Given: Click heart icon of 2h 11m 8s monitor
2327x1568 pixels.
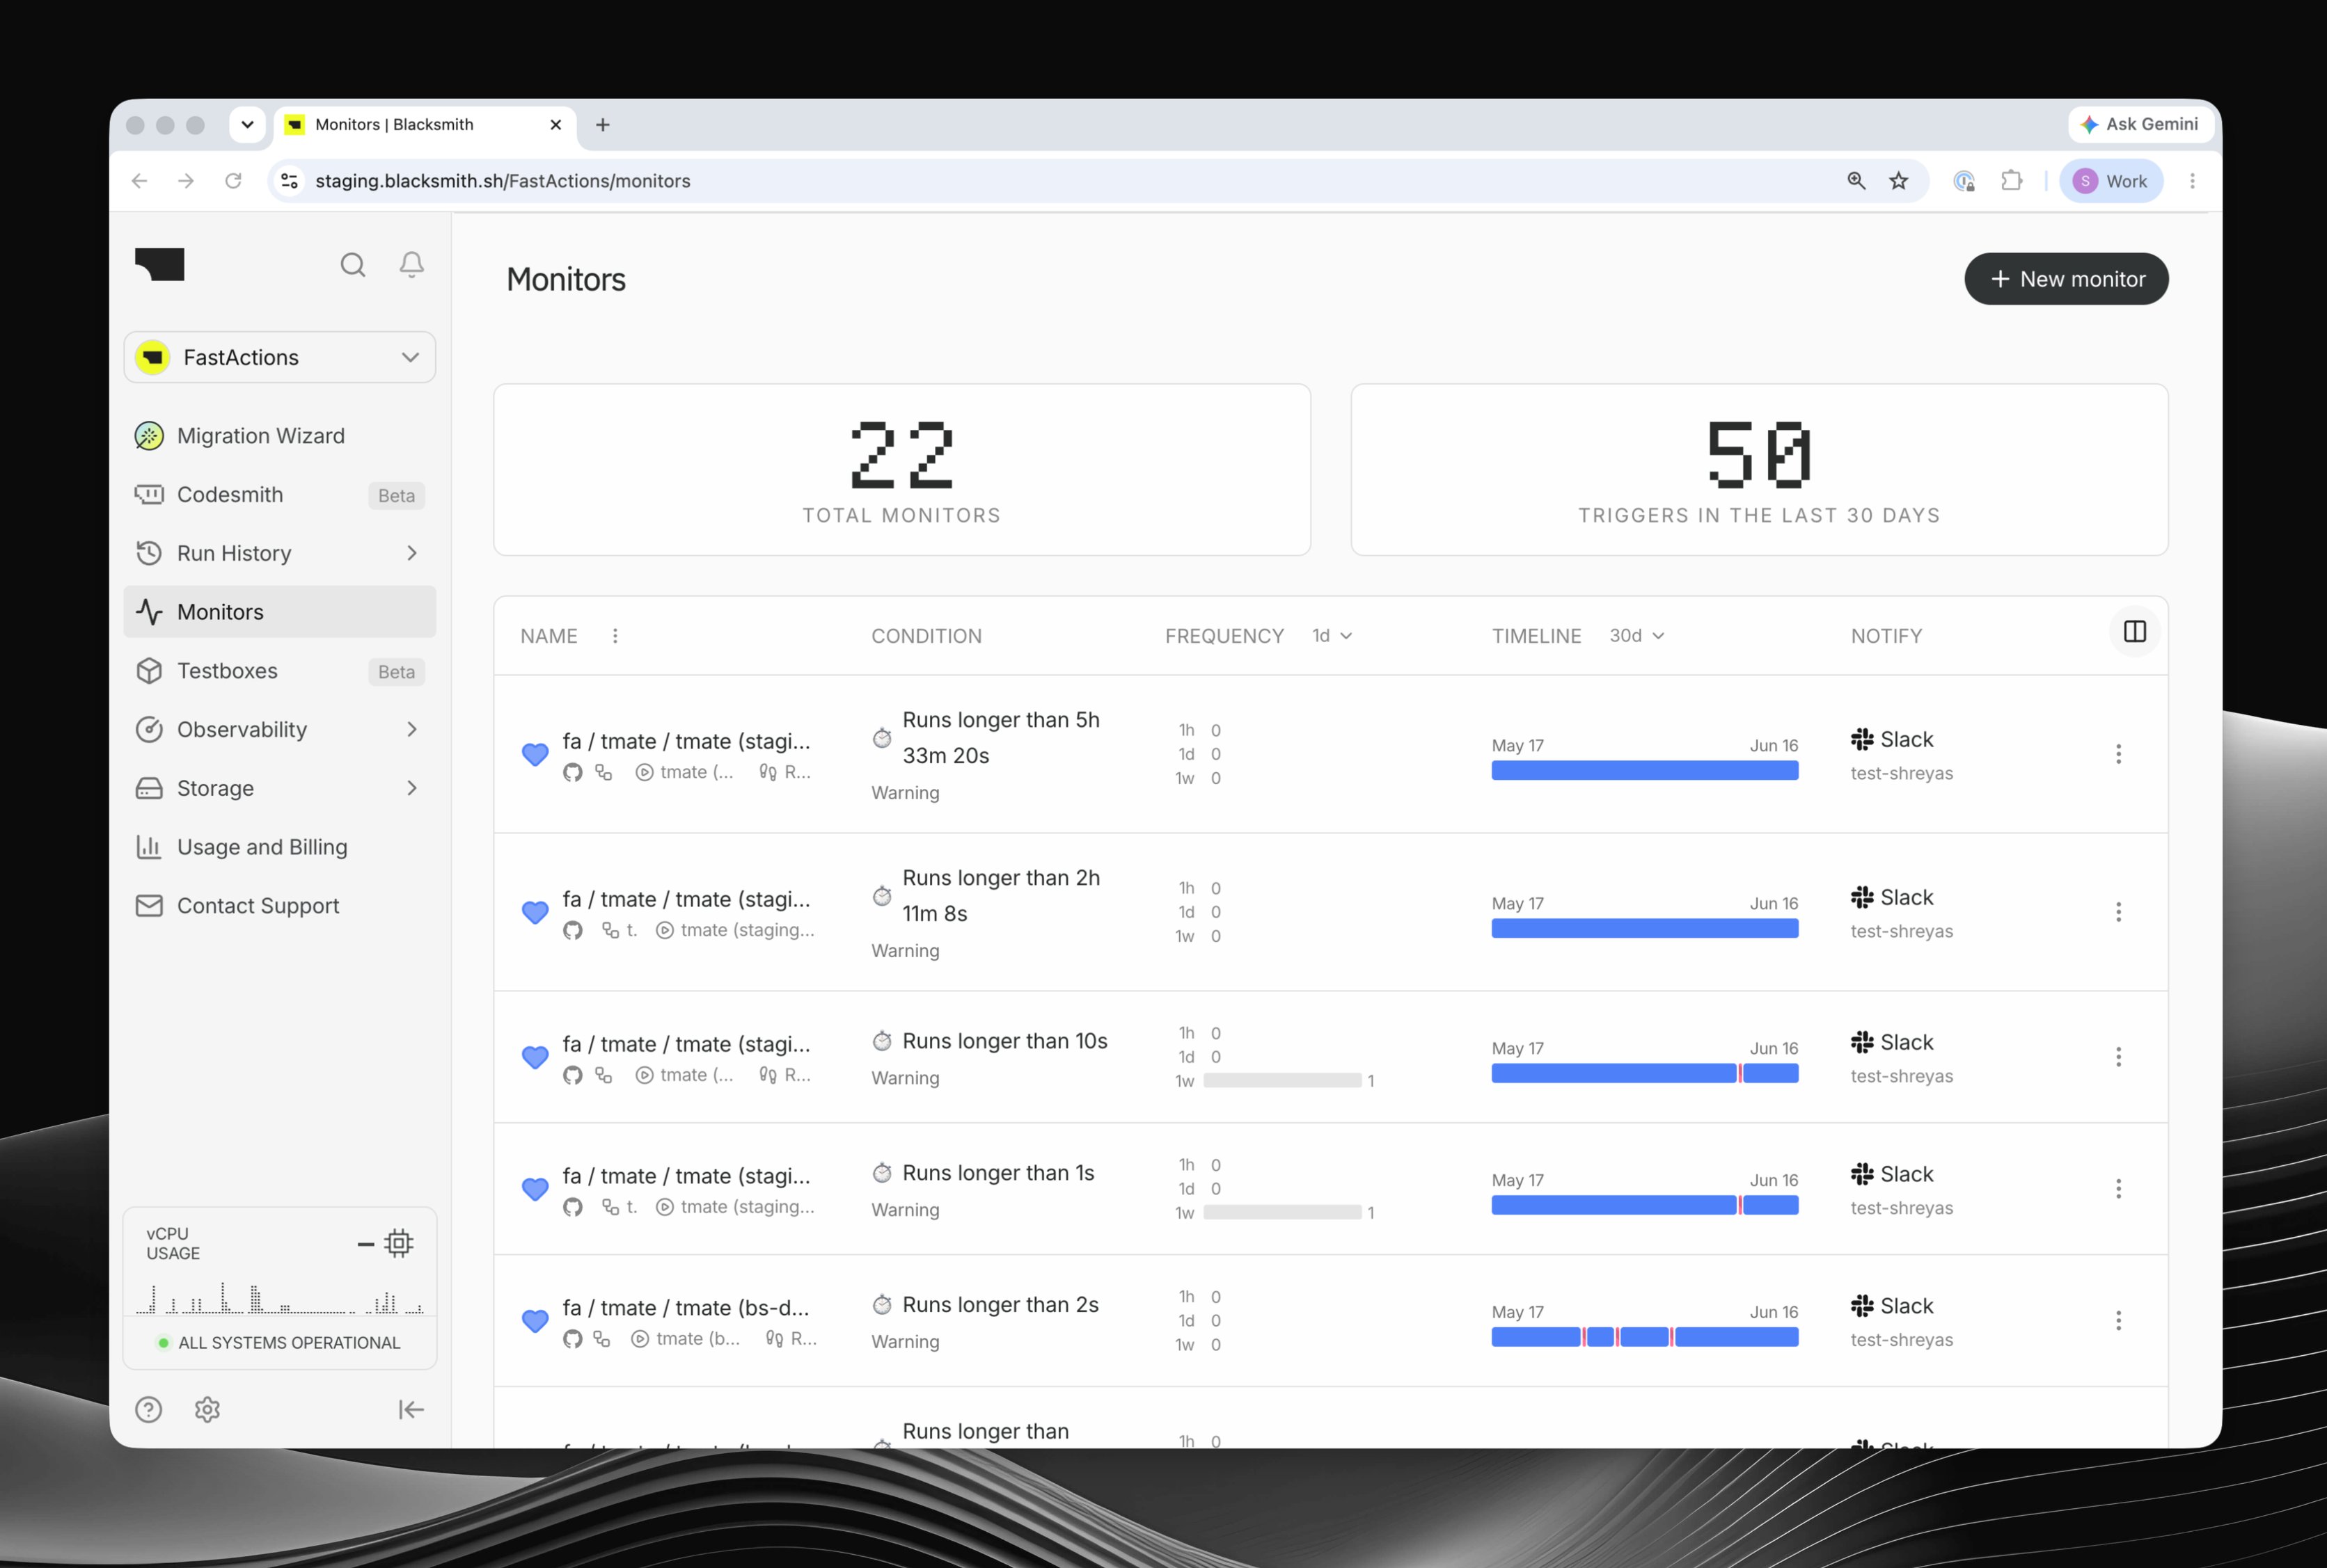Looking at the screenshot, I should point(535,913).
